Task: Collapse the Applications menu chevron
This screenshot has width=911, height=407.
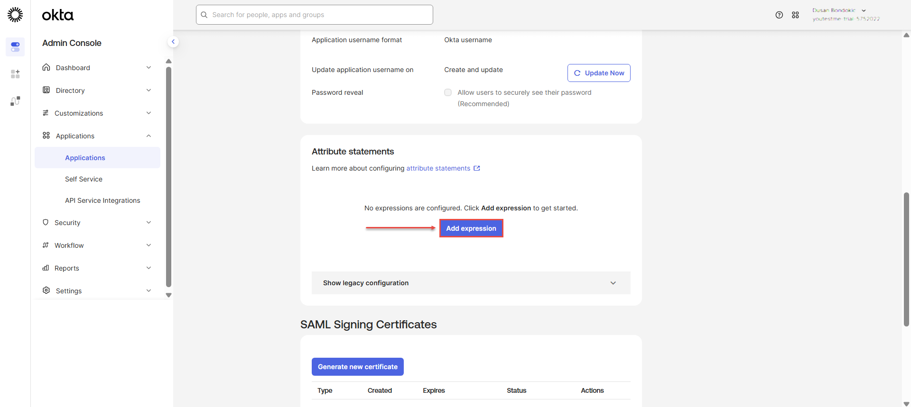Action: [149, 136]
